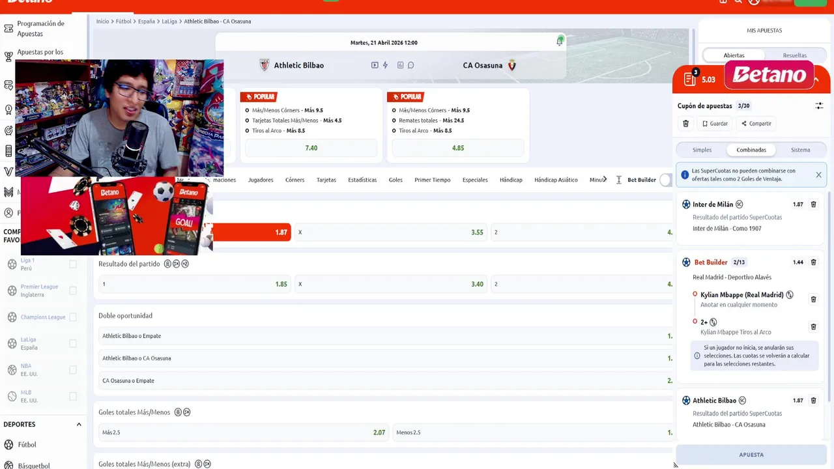Screen dimensions: 834x469
Task: Dismiss the SuperCuotas notice with X
Action: pos(818,175)
